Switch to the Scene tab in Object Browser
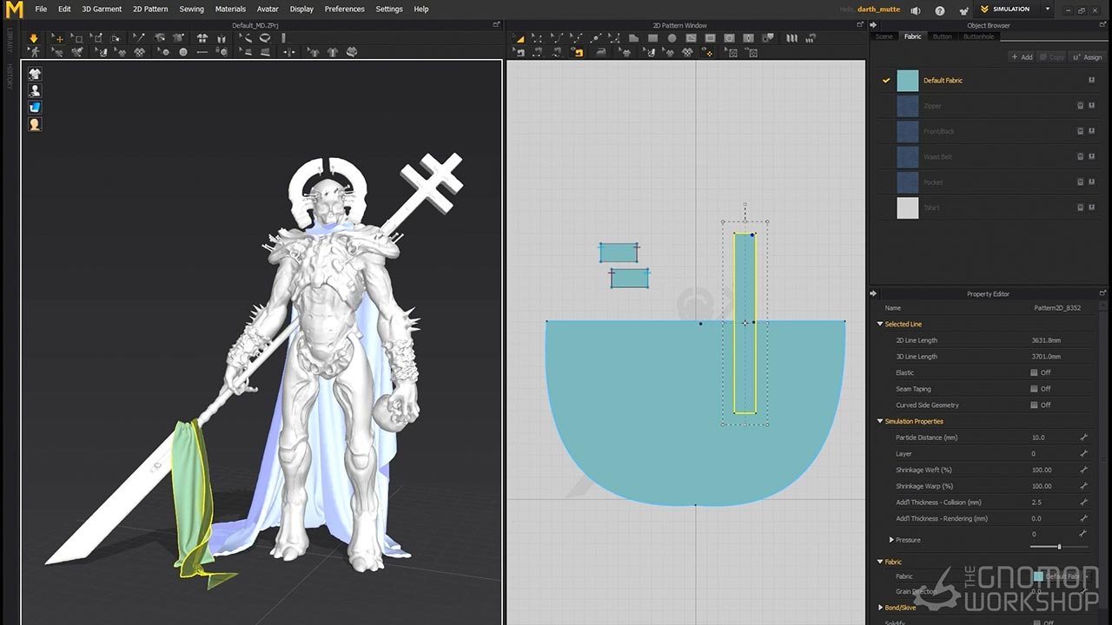 884,36
